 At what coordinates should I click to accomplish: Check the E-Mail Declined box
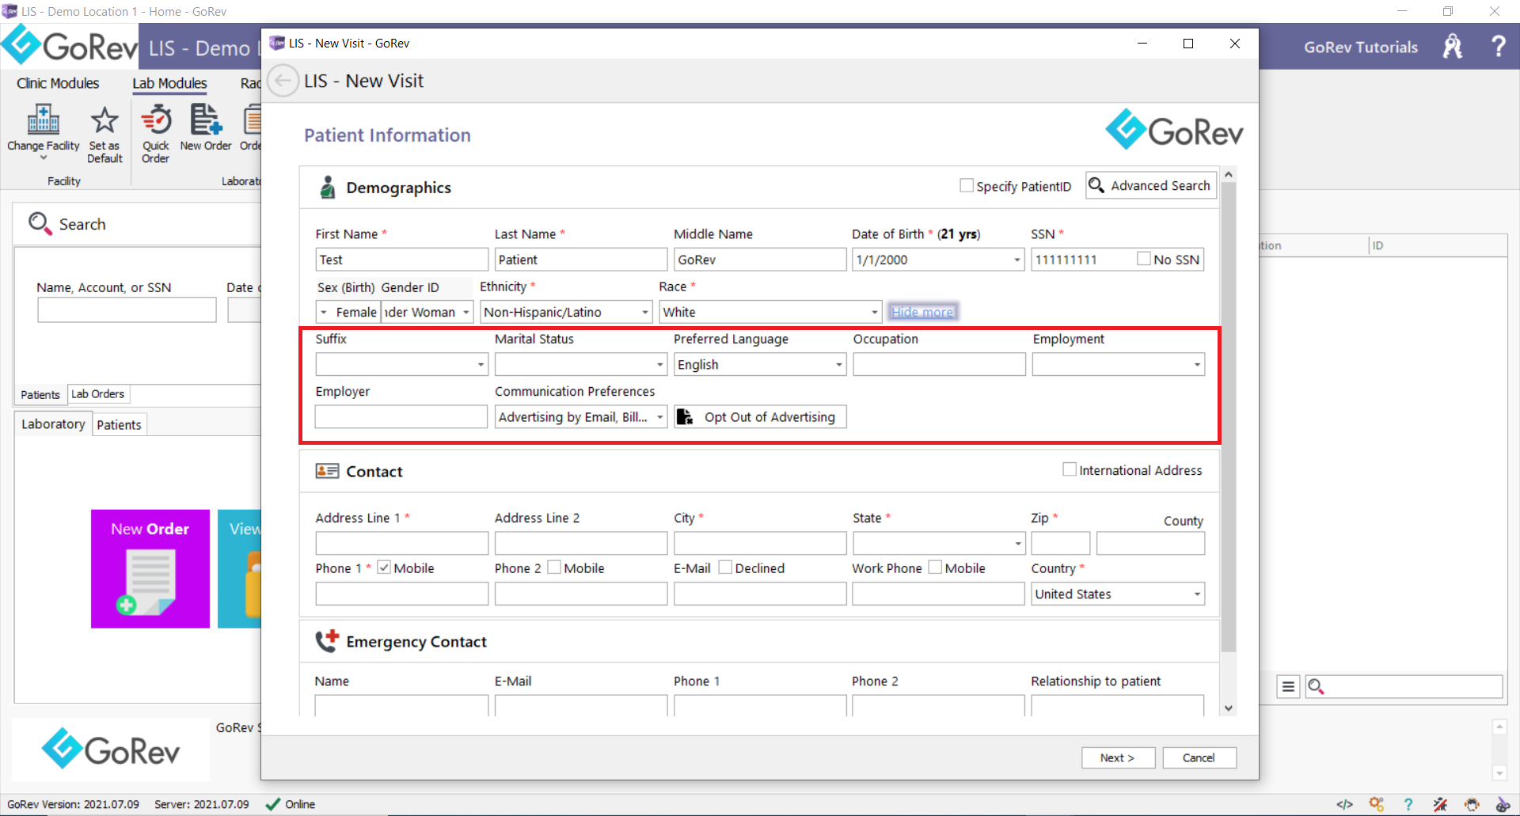pos(725,567)
